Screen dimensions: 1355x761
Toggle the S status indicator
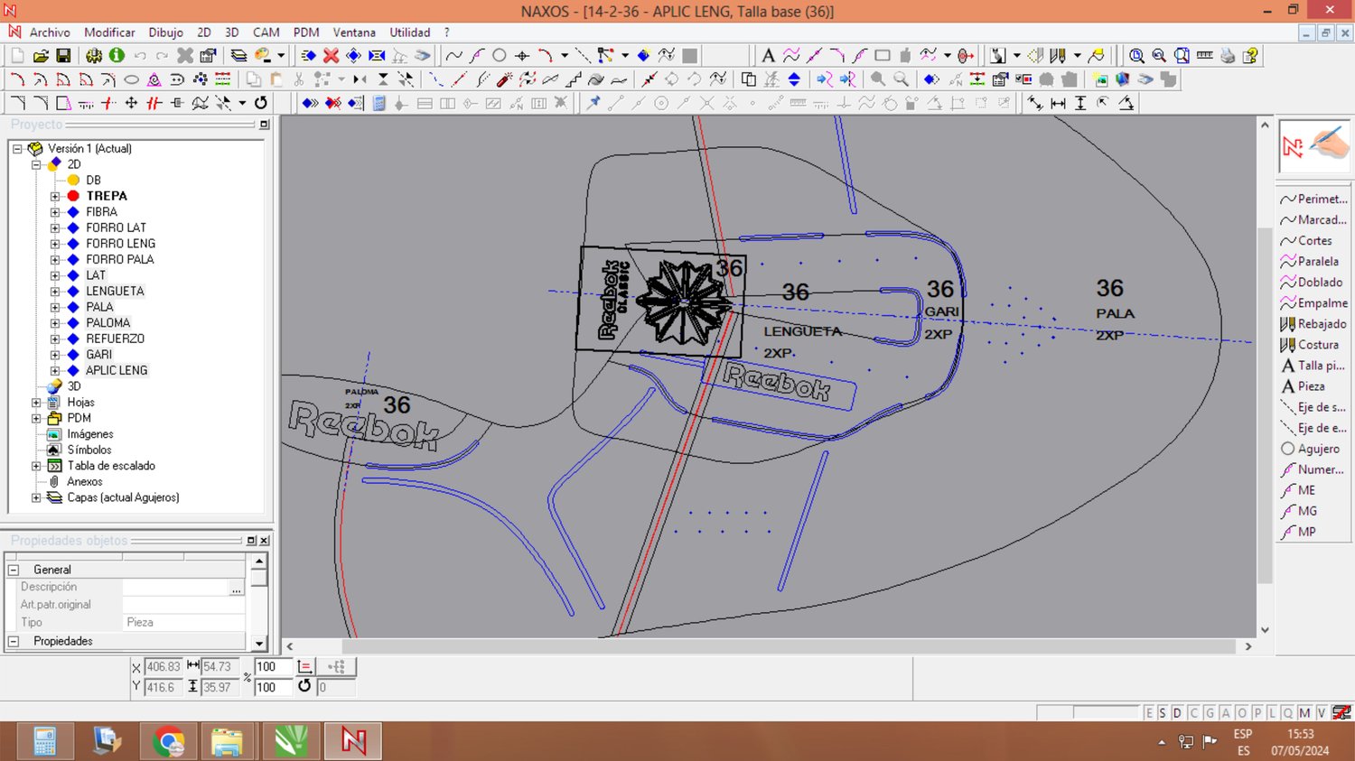pos(1163,713)
